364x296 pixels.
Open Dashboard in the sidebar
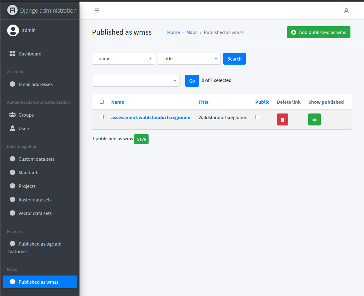(40, 54)
